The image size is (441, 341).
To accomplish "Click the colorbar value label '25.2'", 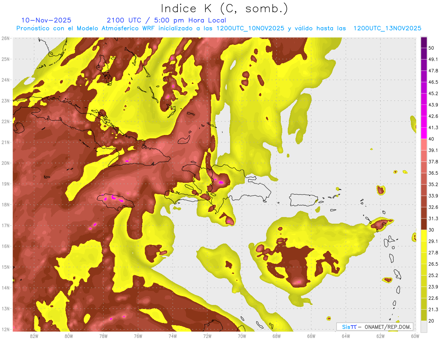I will [x=433, y=276].
